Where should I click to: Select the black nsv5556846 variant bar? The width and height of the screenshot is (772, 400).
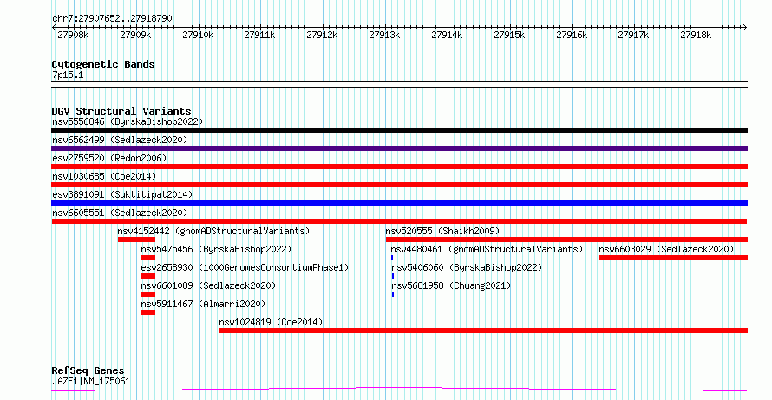(x=399, y=130)
